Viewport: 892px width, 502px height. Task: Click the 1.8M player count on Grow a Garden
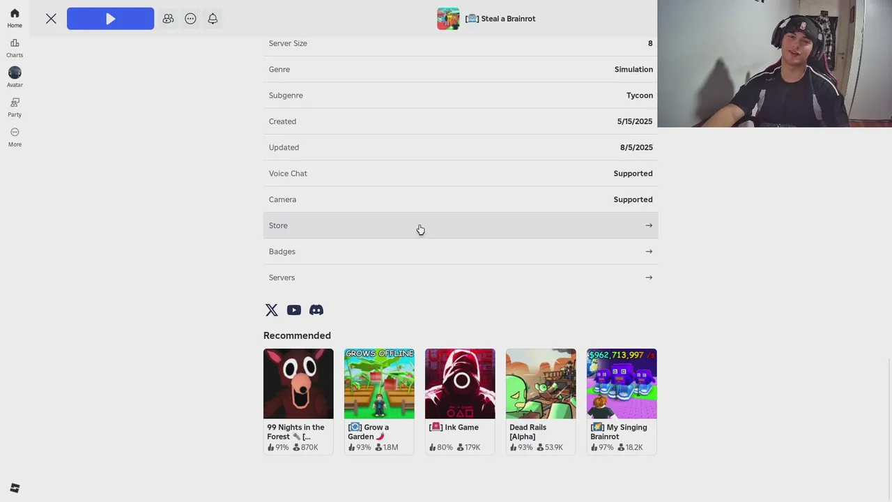[387, 448]
